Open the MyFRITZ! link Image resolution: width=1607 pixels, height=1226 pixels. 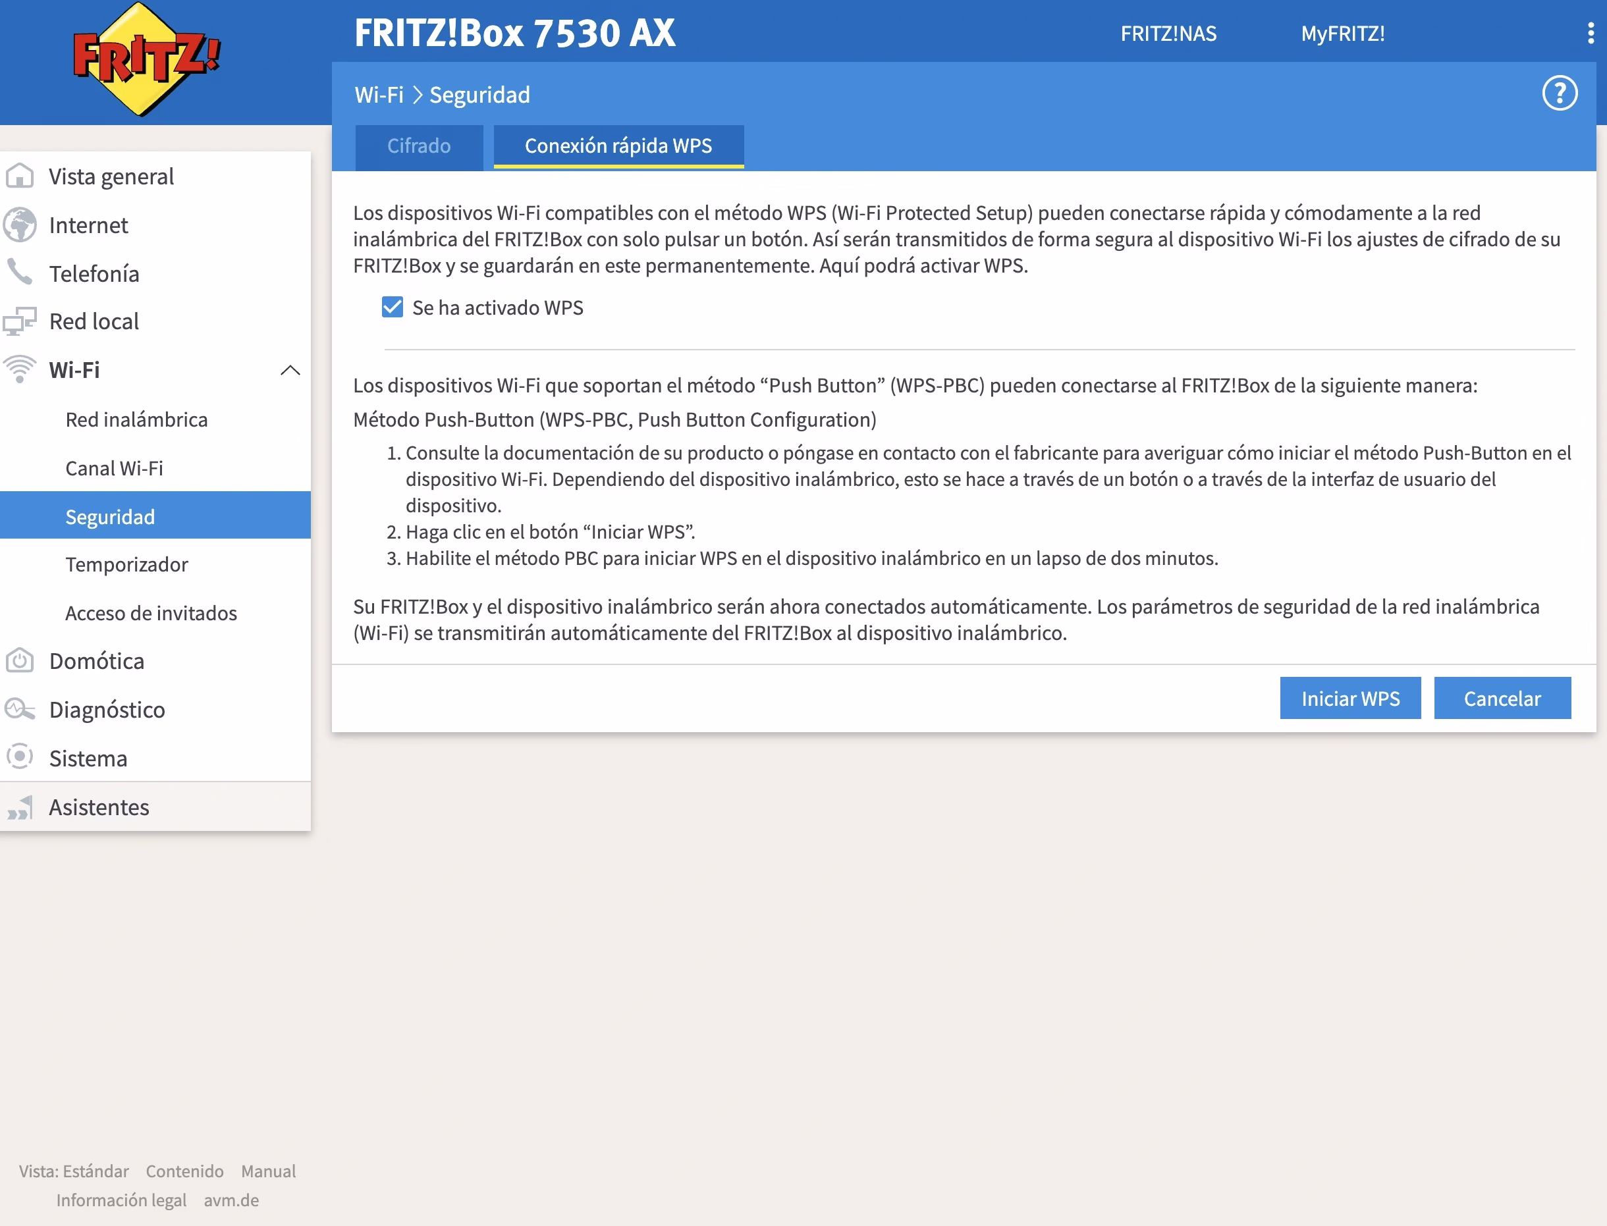pos(1342,34)
